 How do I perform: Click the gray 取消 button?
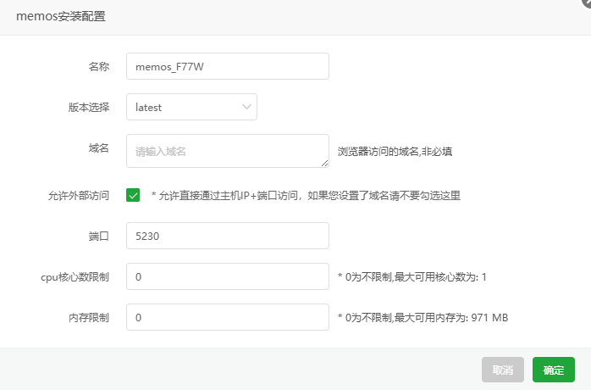502,370
